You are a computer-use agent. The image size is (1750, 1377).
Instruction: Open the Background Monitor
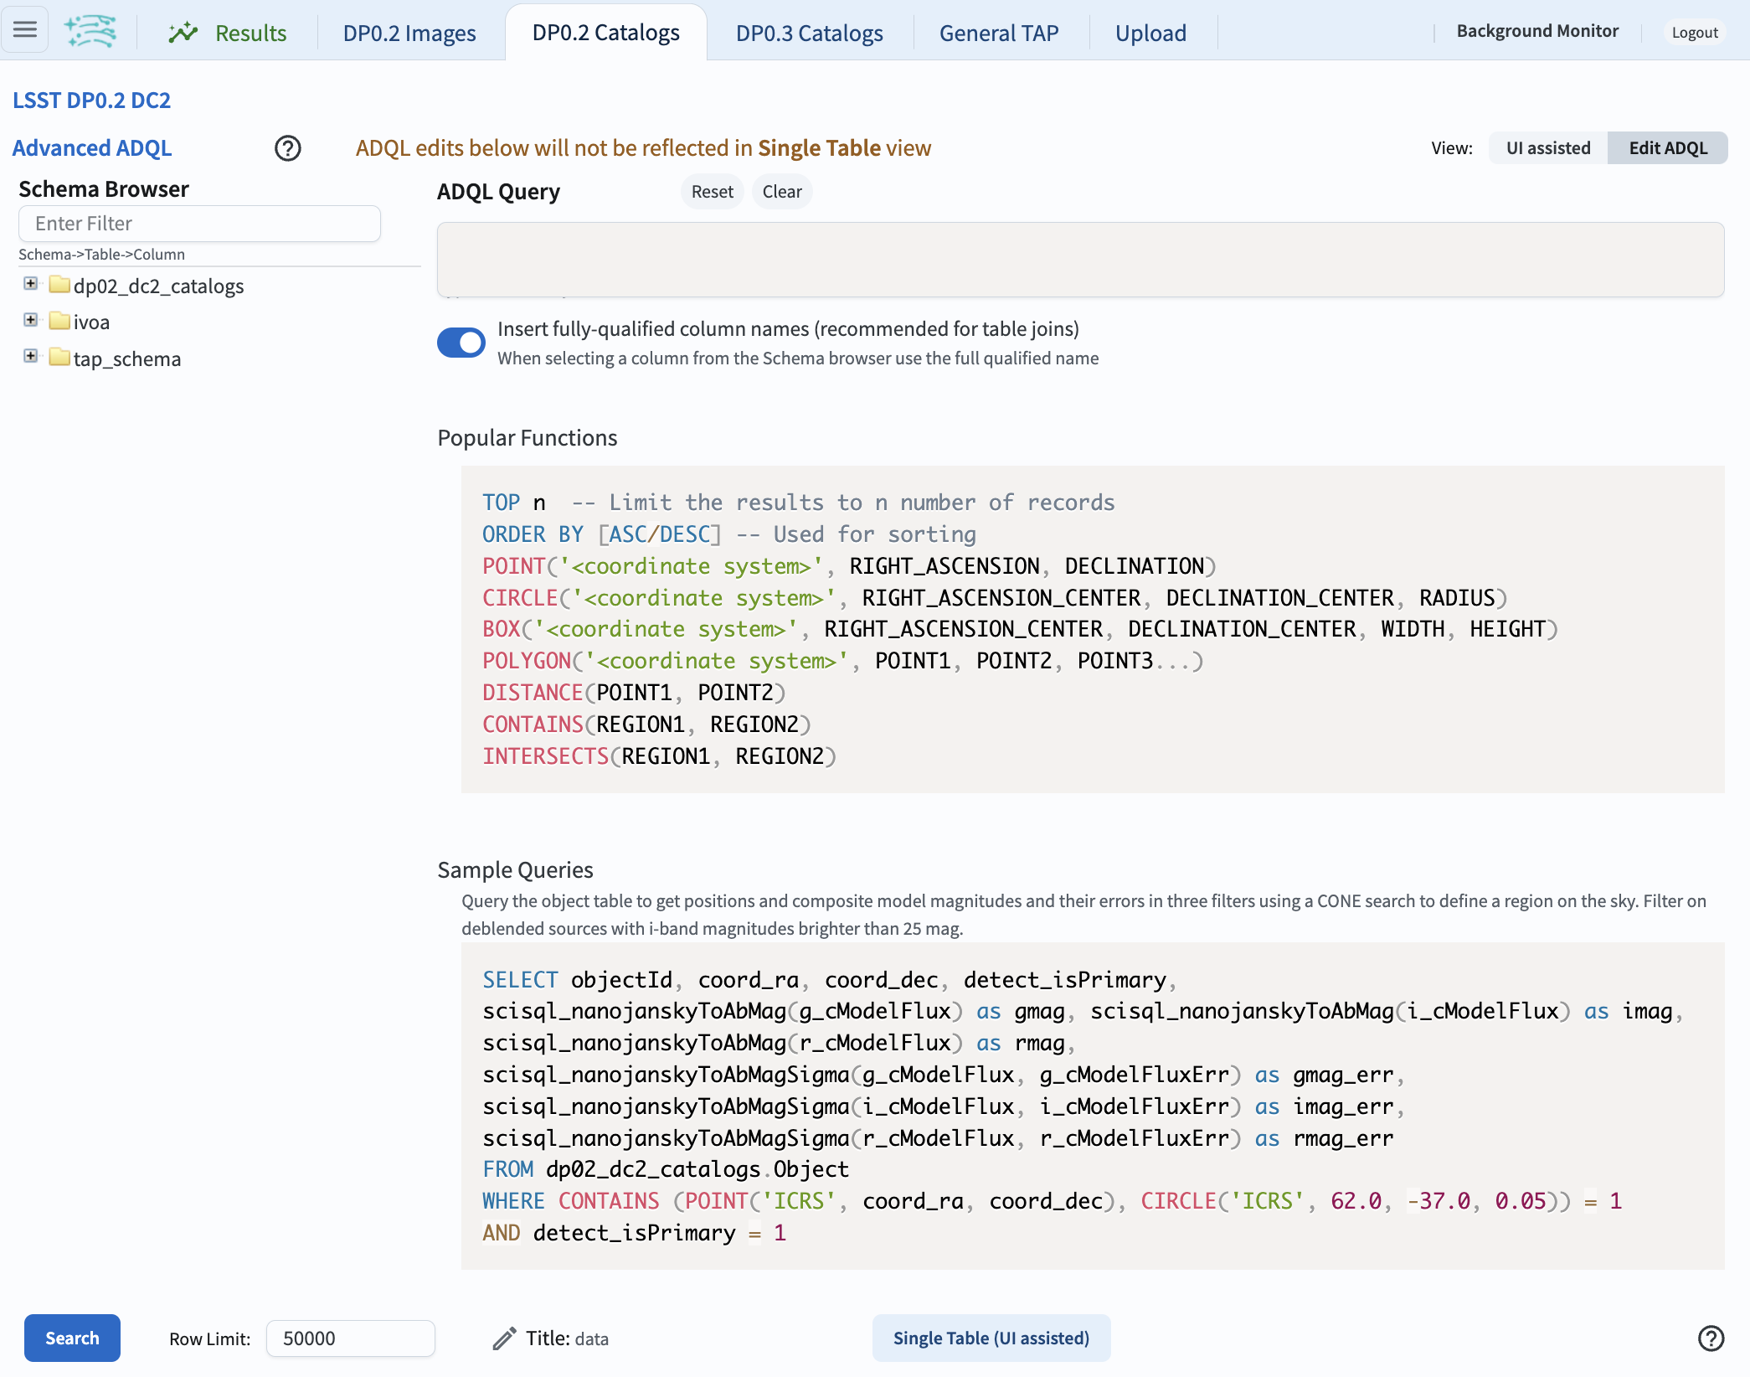pyautogui.click(x=1536, y=31)
